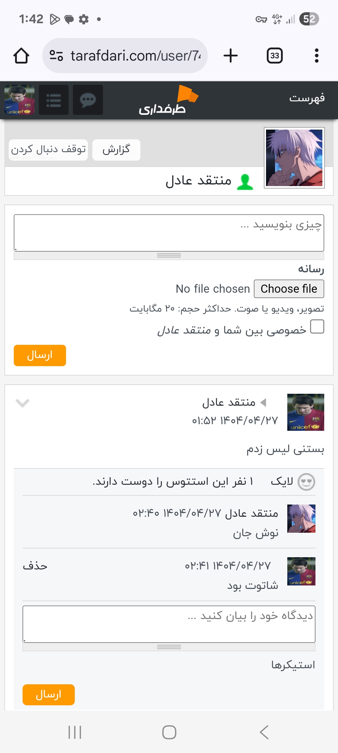Expand the استیکرها stickers section
338x753 pixels.
tap(293, 665)
